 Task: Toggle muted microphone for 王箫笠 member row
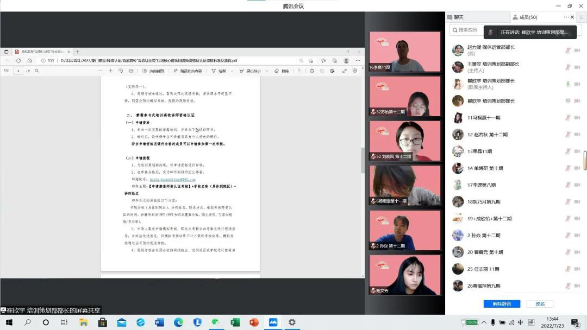click(568, 67)
